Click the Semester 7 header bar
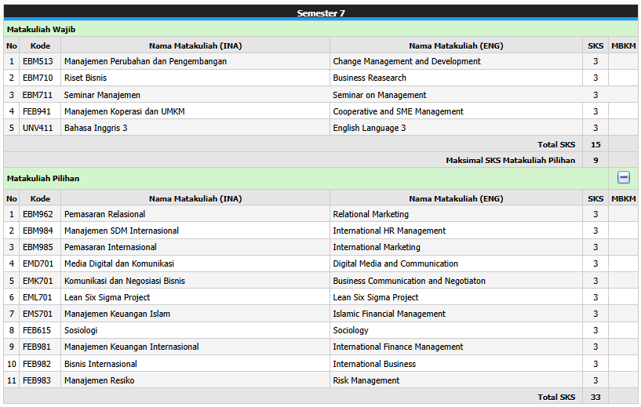The image size is (641, 407). [x=320, y=13]
